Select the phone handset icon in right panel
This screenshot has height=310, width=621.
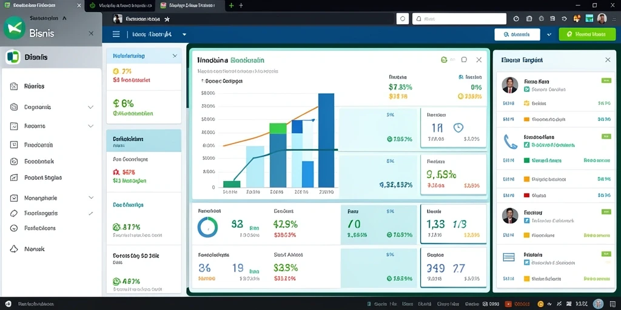click(x=510, y=142)
